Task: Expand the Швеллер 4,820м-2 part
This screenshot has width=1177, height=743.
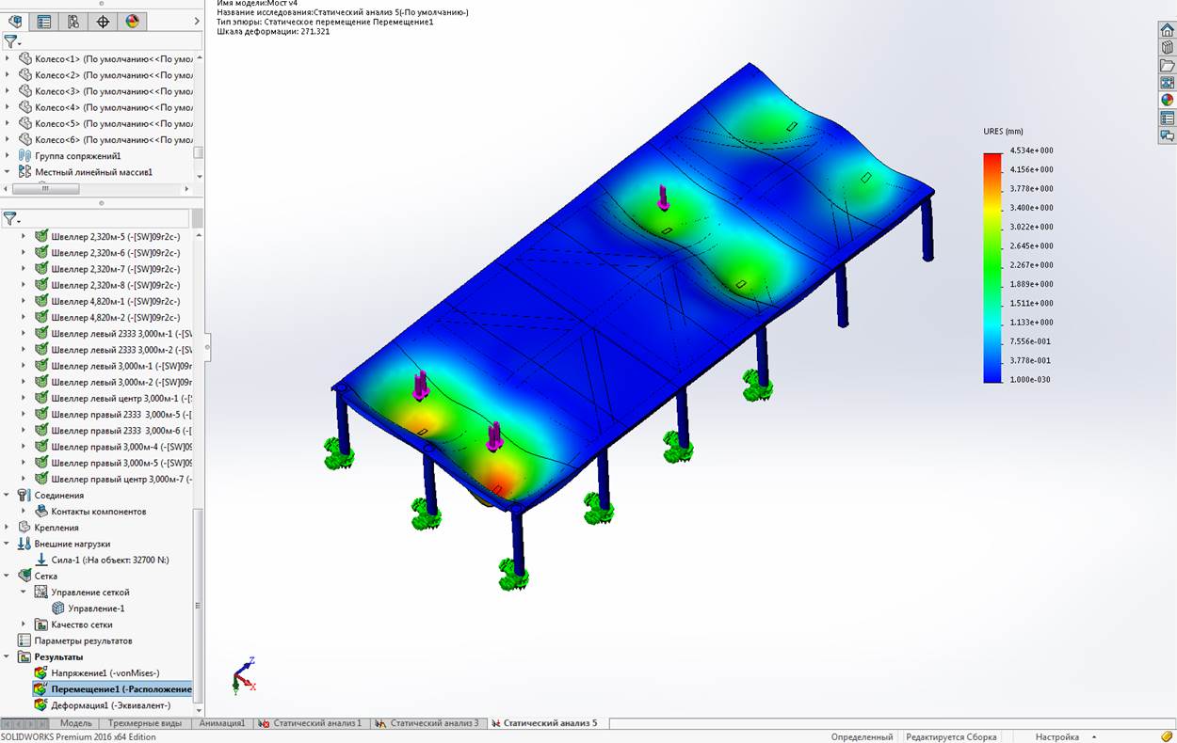Action: [x=24, y=317]
